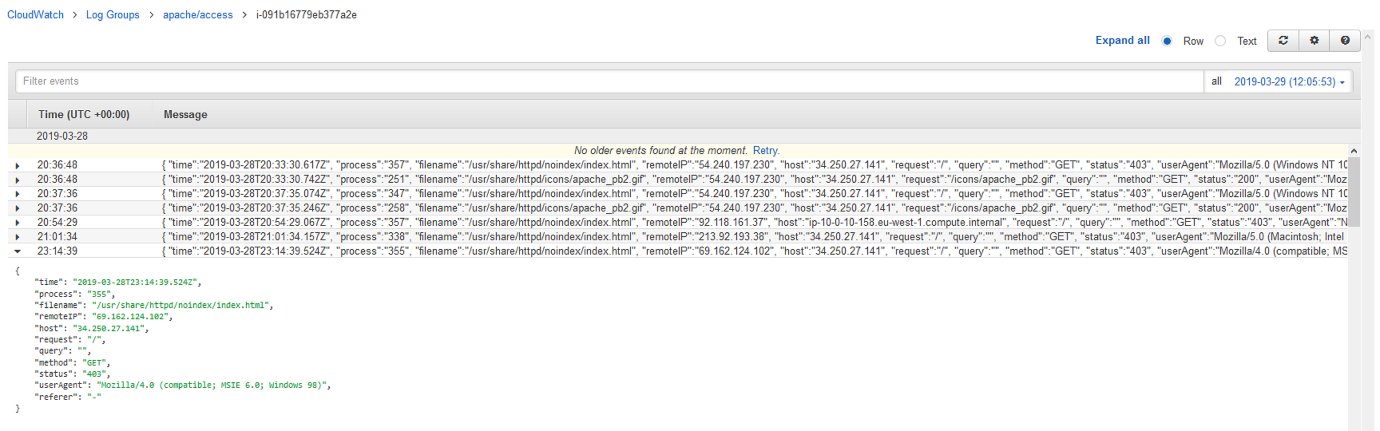1380x431 pixels.
Task: Click the CloudWatch breadcrumb link
Action: 36,15
